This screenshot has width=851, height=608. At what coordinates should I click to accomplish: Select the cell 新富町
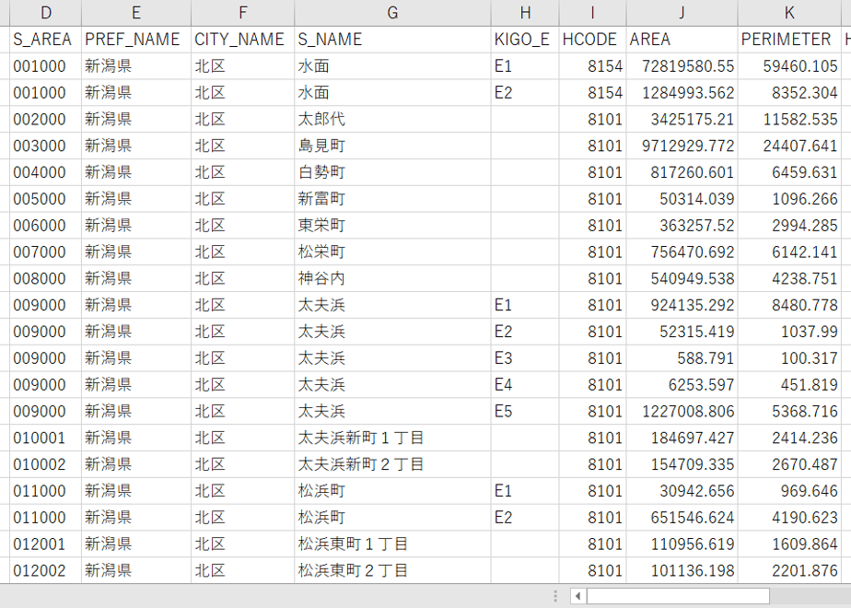[x=392, y=199]
